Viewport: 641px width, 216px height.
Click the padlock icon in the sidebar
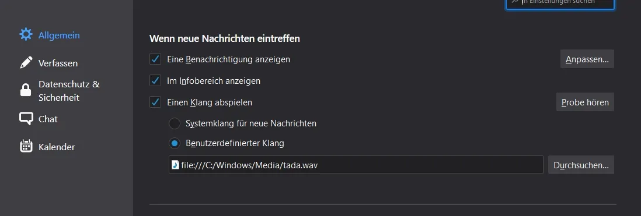pyautogui.click(x=26, y=90)
